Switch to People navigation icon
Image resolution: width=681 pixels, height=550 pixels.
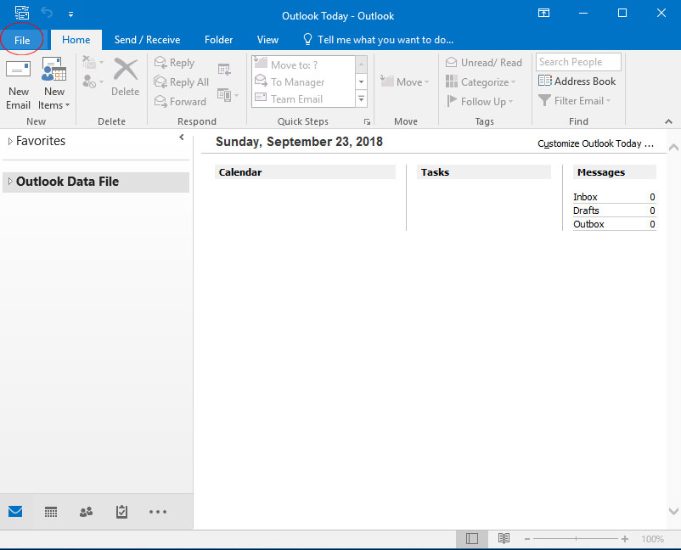coord(86,512)
